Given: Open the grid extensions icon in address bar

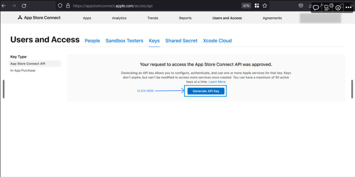Looking at the screenshot, I should (x=257, y=6).
